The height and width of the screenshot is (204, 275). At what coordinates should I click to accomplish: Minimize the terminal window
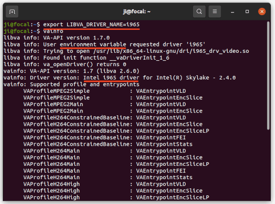(232, 12)
